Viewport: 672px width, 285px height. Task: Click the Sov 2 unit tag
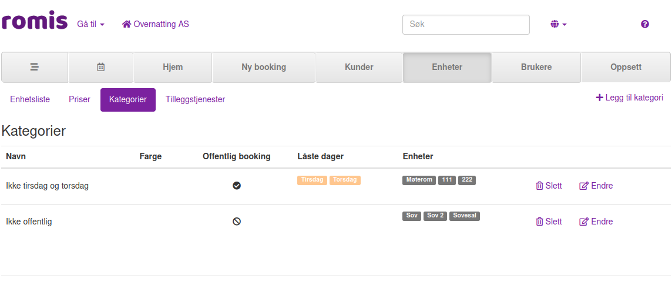coord(435,216)
